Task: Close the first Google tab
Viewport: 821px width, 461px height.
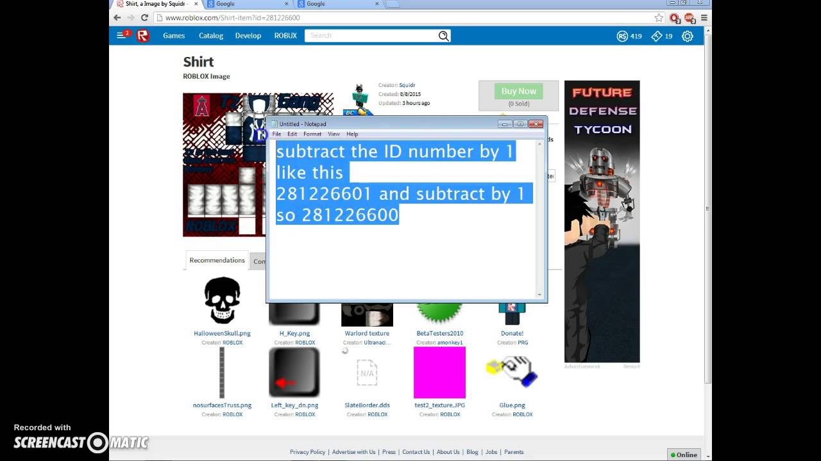Action: click(287, 4)
